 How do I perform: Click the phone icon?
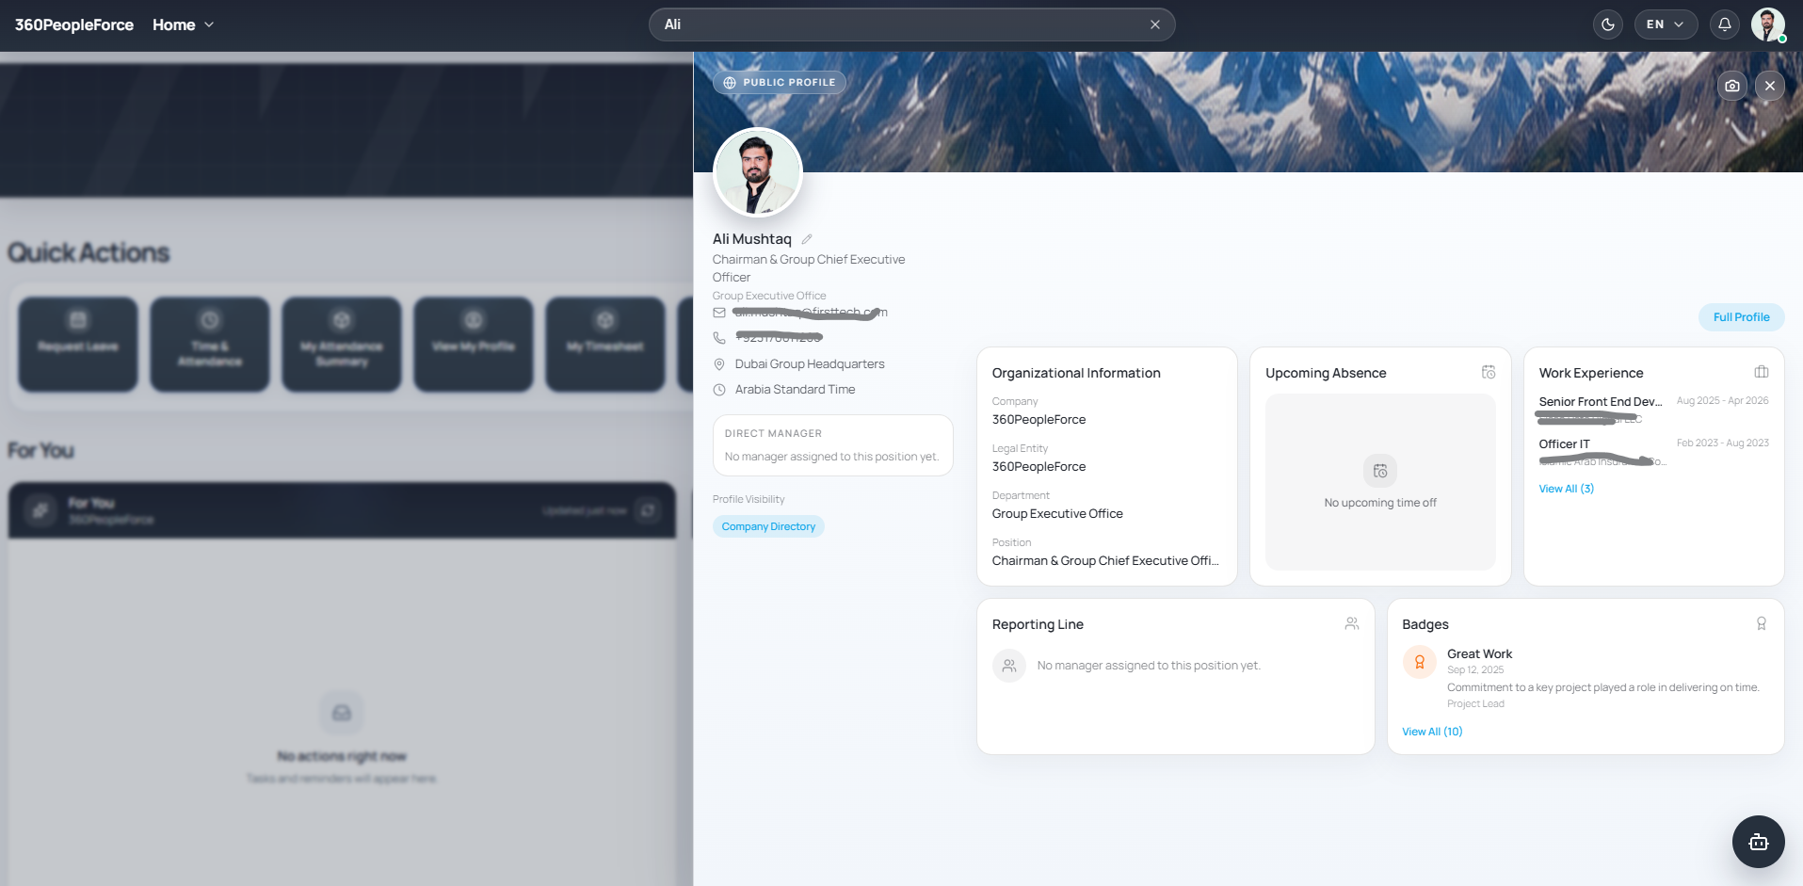[x=719, y=338]
